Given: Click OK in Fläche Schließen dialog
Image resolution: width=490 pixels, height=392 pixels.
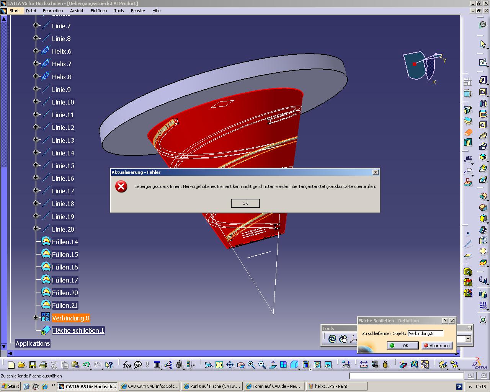Looking at the screenshot, I should point(402,345).
